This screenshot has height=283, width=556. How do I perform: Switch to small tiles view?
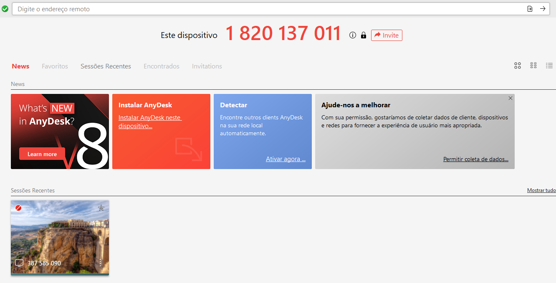coord(533,66)
